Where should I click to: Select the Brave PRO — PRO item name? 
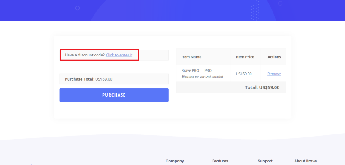click(197, 71)
